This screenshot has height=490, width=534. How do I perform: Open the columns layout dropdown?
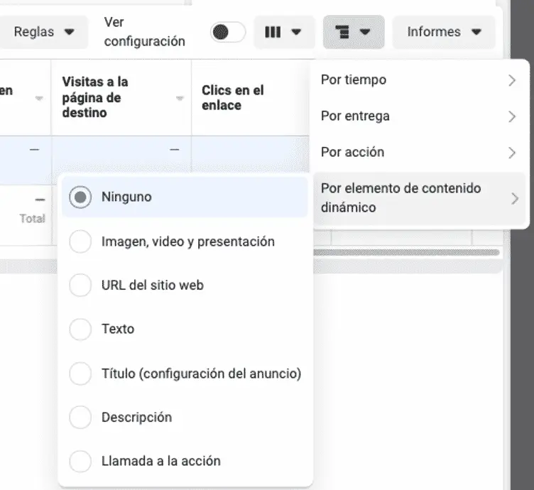click(x=284, y=32)
